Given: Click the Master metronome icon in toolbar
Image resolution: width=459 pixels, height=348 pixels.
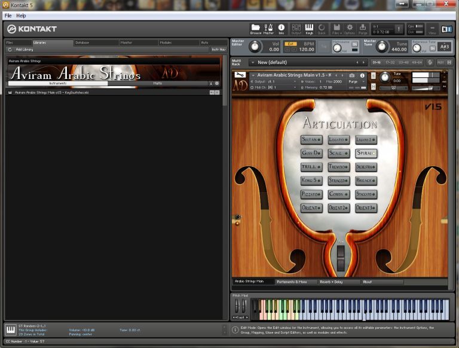Looking at the screenshot, I should [x=268, y=28].
